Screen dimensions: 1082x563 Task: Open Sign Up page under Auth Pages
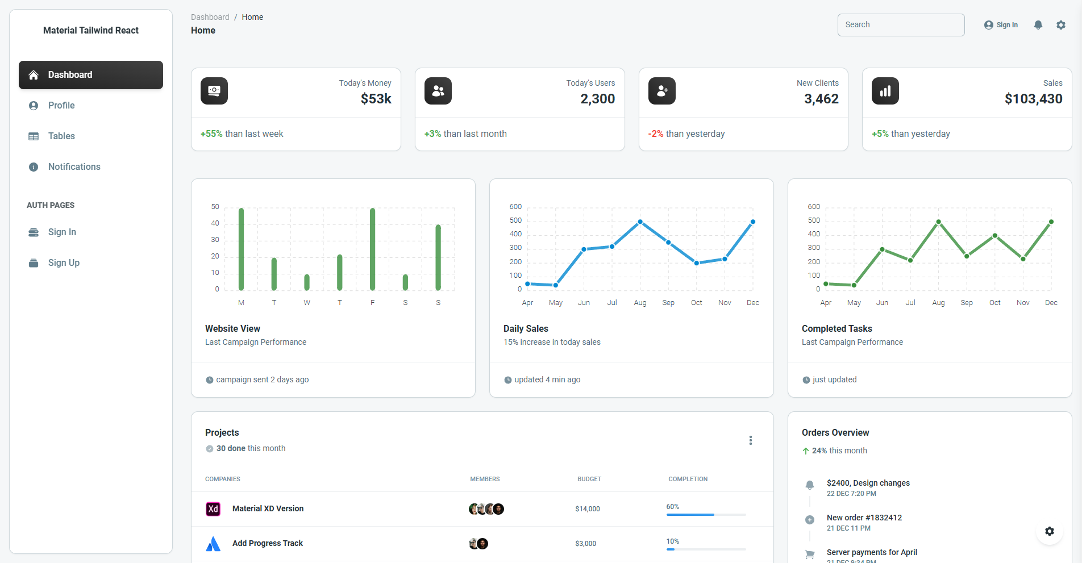[91, 263]
